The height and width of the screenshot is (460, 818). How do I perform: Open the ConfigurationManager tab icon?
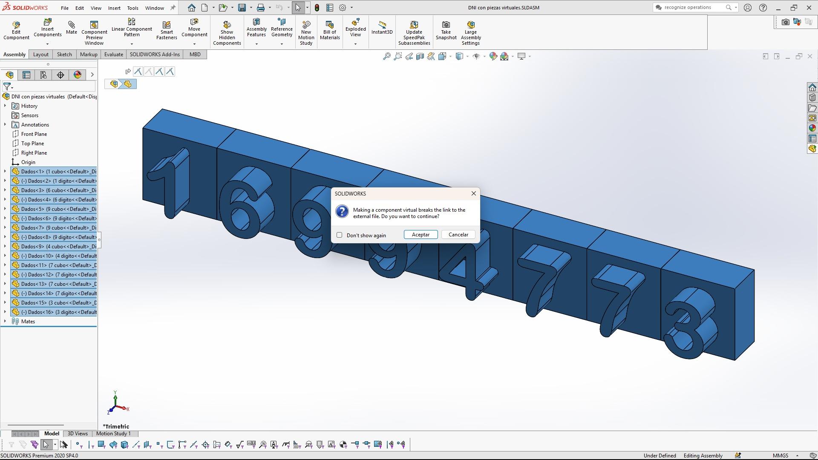[x=43, y=75]
